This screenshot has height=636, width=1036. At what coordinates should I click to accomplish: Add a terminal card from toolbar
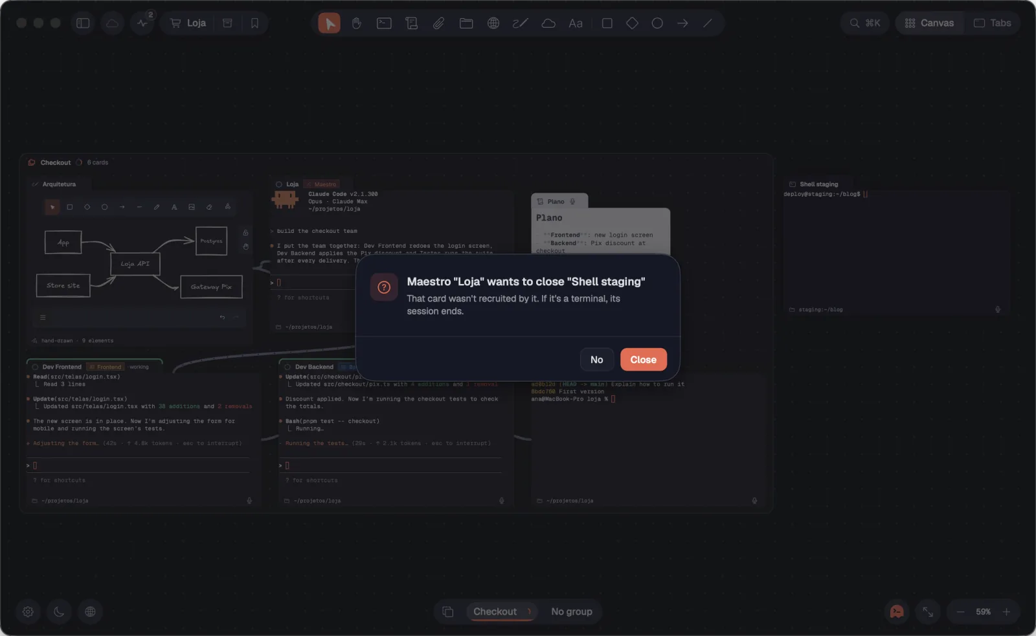(x=384, y=23)
